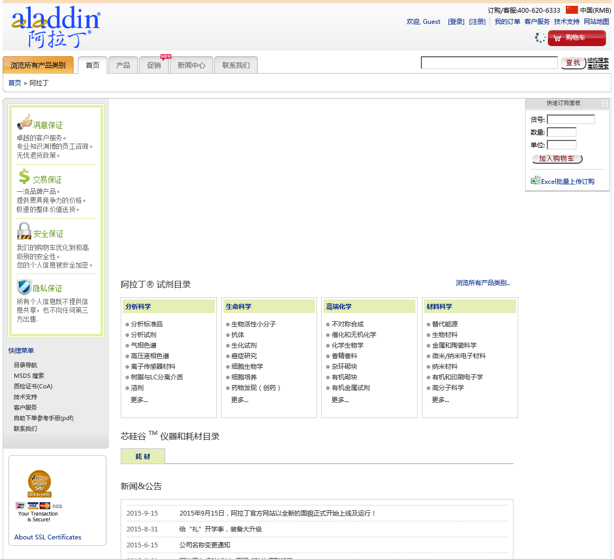
Task: Open 浏览所有产品类别 orange menu
Action: pos(38,65)
